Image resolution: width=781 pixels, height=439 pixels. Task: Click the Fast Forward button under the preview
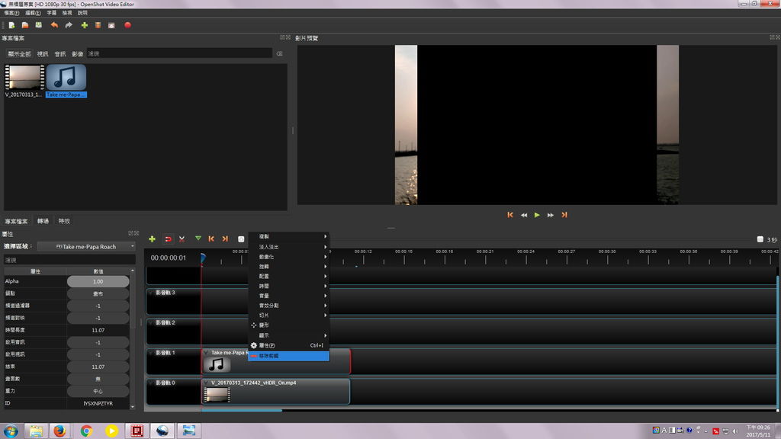coord(551,215)
